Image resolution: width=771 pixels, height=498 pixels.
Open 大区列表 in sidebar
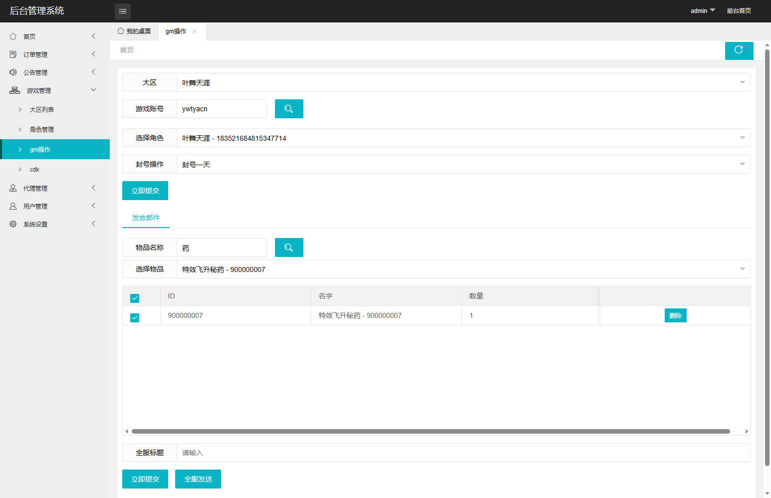click(x=55, y=109)
